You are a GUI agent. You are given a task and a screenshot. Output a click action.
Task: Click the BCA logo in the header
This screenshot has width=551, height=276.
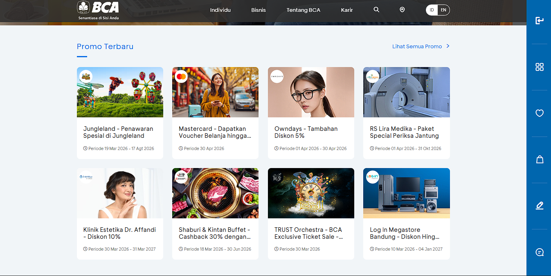(98, 10)
